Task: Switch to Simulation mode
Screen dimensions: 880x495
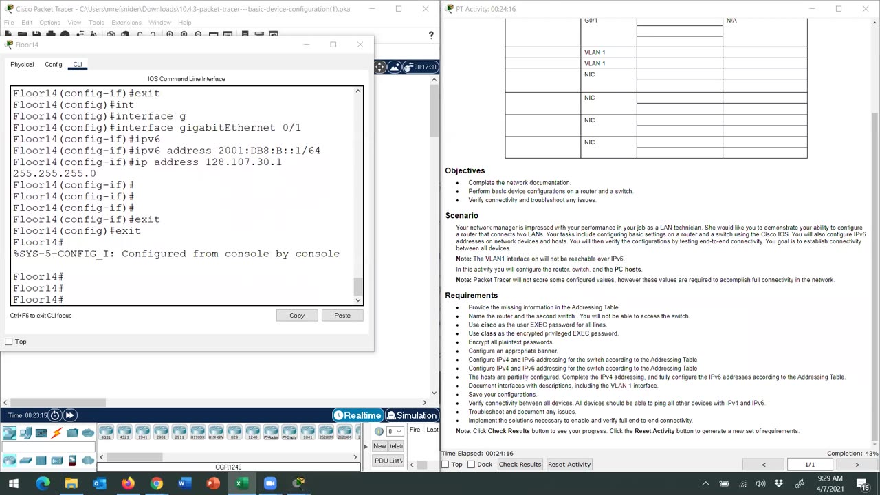Action: [411, 415]
